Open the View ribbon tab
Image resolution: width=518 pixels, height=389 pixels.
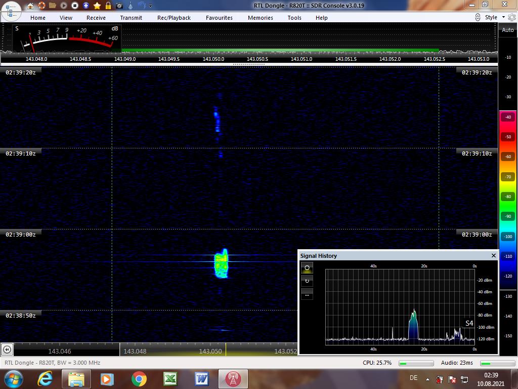[x=66, y=18]
